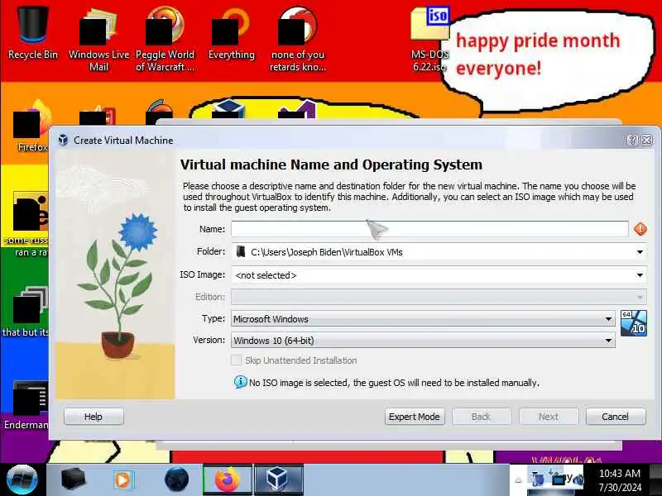Click the Help button

click(94, 417)
